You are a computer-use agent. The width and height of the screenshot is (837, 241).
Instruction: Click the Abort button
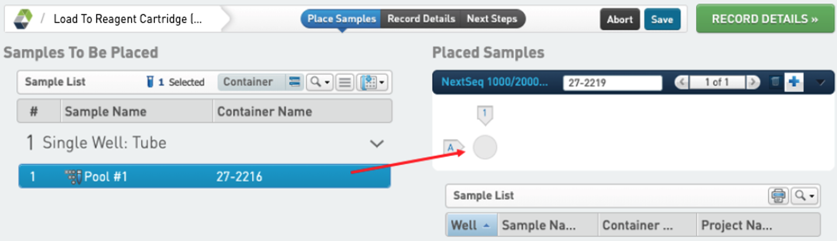620,19
